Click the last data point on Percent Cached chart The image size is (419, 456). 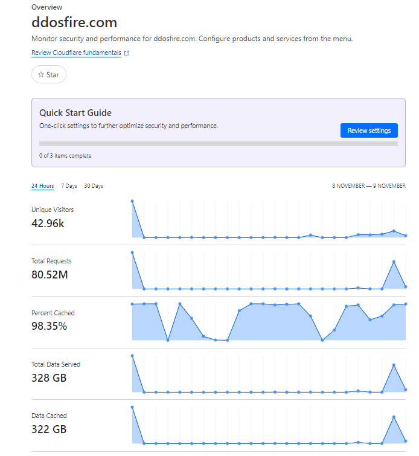click(x=406, y=304)
